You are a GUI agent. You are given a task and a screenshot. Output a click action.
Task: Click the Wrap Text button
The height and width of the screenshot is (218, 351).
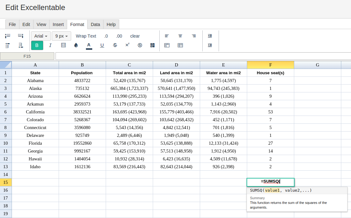[x=86, y=36]
